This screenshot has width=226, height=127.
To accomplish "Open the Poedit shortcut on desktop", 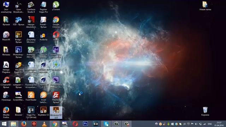I will click(43, 22).
